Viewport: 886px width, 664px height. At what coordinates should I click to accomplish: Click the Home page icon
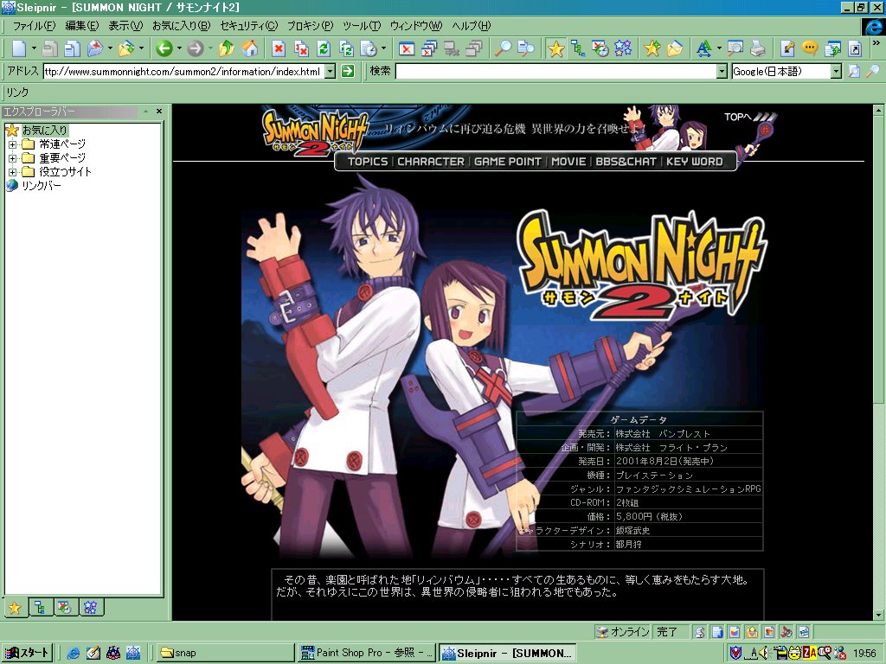click(x=250, y=48)
